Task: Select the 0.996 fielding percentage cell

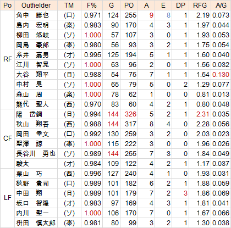Action: click(x=92, y=174)
